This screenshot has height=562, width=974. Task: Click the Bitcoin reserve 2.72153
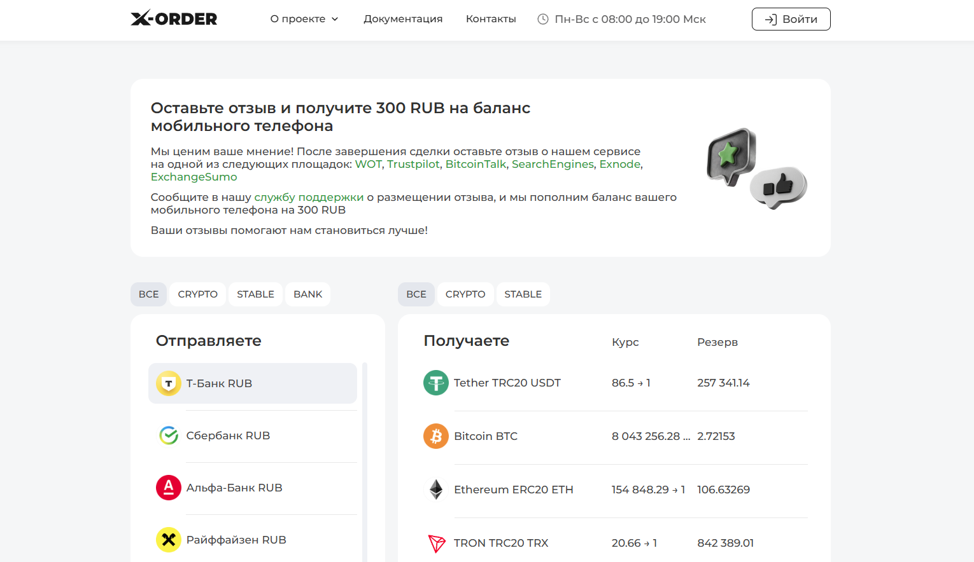coord(716,436)
